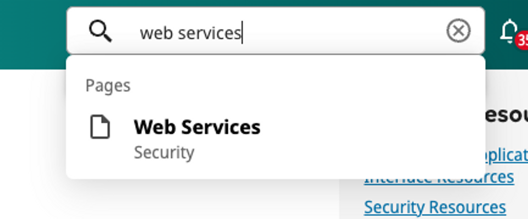The width and height of the screenshot is (528, 219).
Task: Clear the search text with the X icon
Action: [458, 31]
